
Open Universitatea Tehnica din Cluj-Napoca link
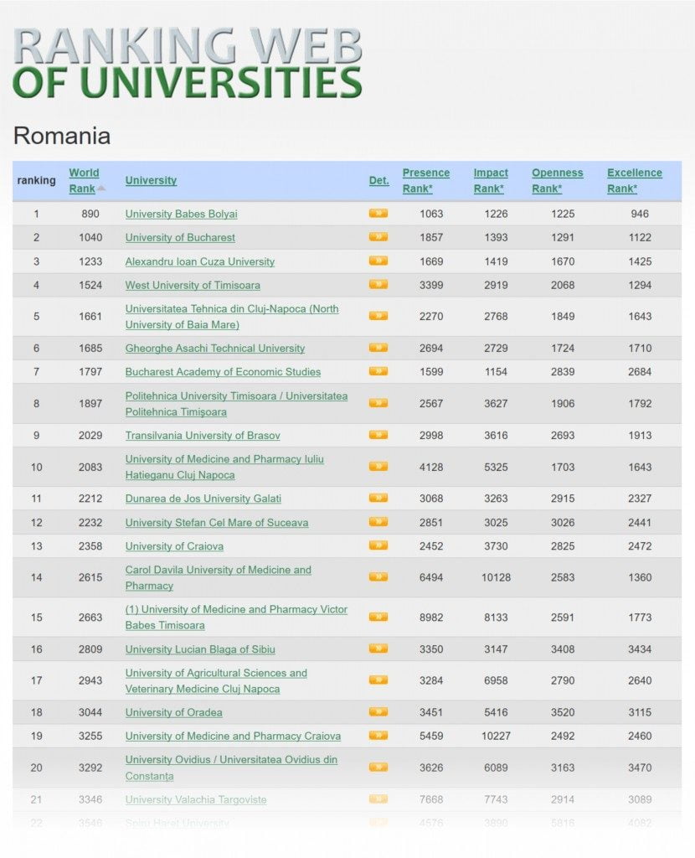click(232, 317)
